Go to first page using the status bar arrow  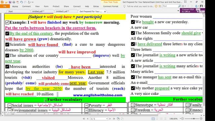click(84, 119)
